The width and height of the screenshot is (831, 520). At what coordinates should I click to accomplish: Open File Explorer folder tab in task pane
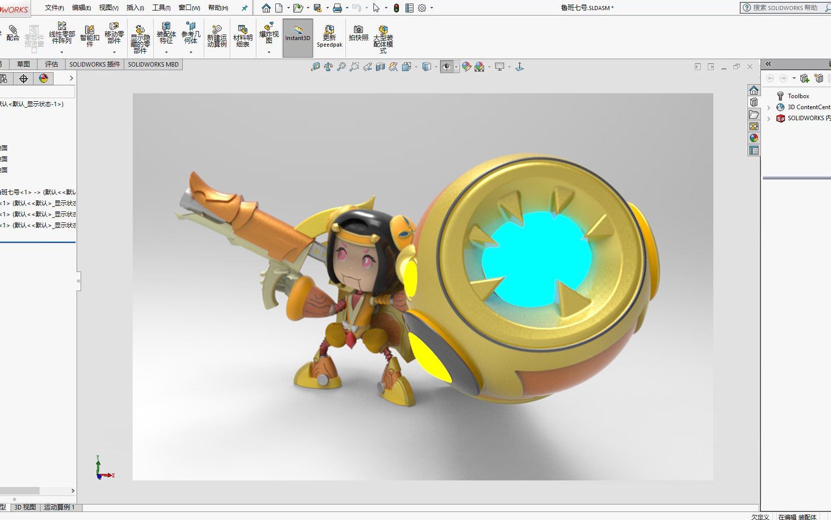click(754, 114)
